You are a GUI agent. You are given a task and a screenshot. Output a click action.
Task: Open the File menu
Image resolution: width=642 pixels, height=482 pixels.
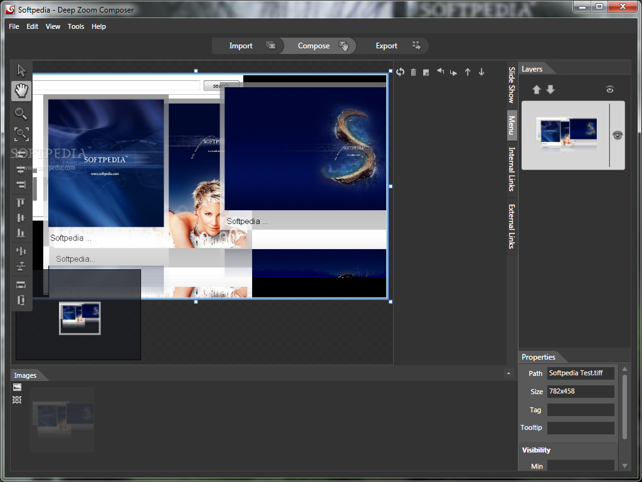[14, 26]
